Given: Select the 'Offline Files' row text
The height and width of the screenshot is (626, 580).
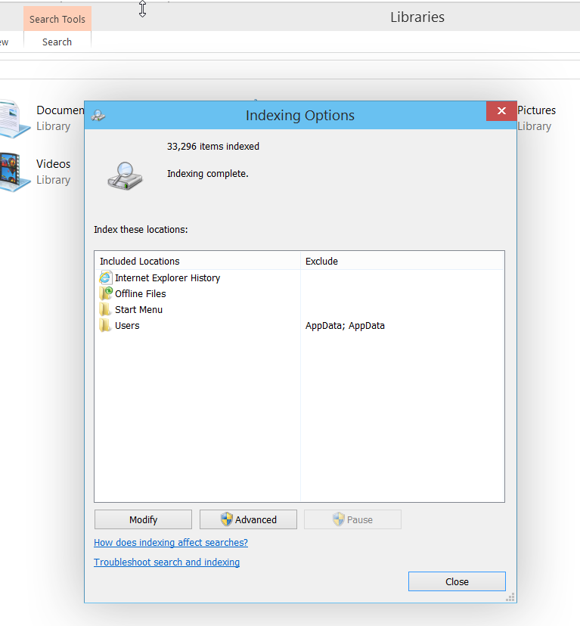Looking at the screenshot, I should tap(140, 294).
